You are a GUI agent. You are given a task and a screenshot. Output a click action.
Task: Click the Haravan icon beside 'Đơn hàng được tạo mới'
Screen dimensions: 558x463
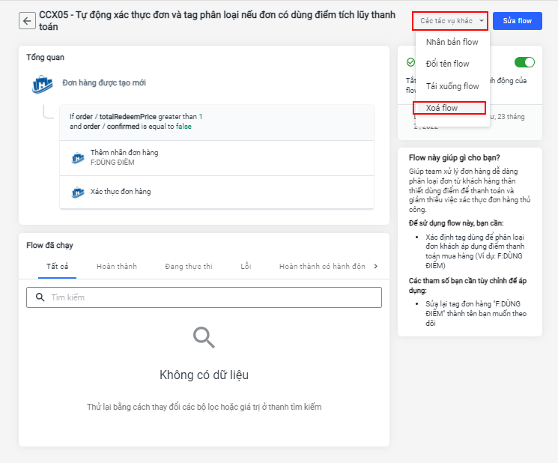pos(43,84)
